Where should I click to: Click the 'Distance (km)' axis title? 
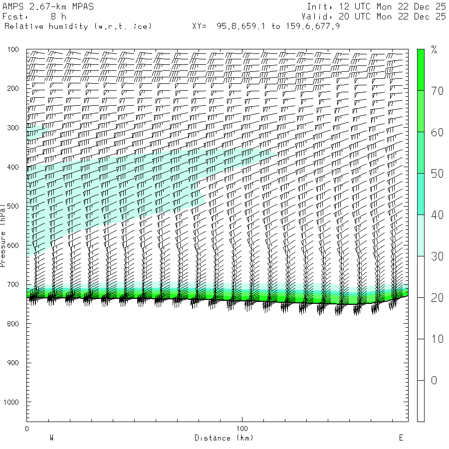(x=224, y=438)
